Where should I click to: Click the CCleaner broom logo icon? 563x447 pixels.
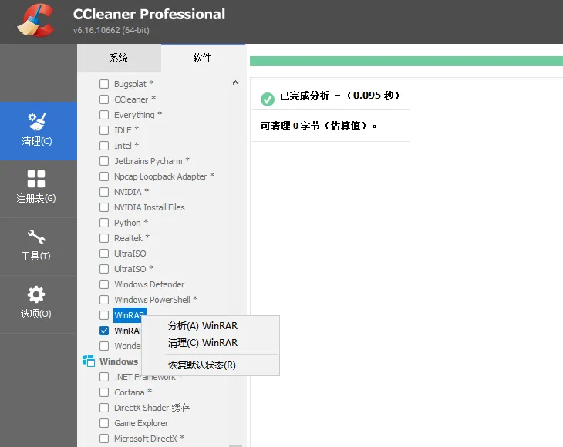click(x=36, y=20)
